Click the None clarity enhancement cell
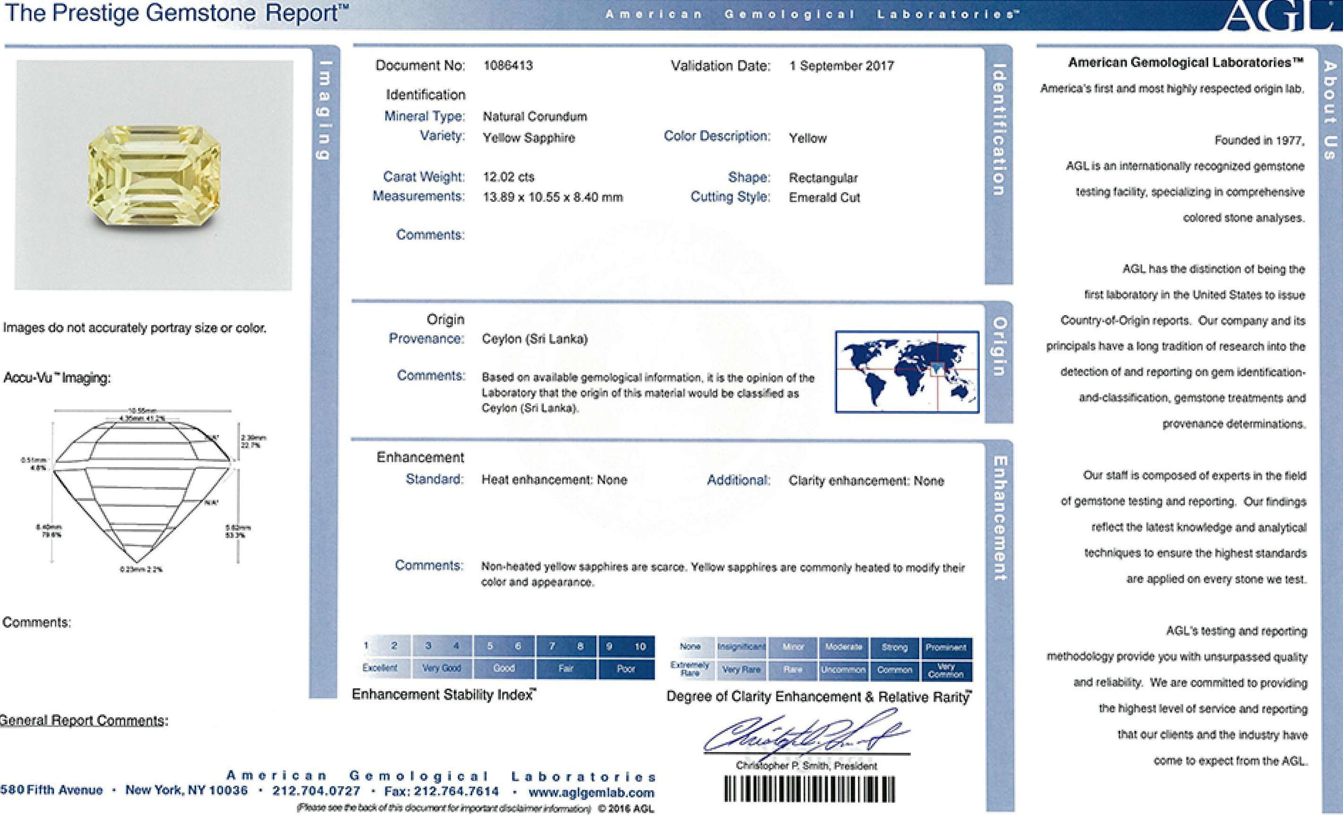Image resolution: width=1343 pixels, height=815 pixels. [690, 646]
